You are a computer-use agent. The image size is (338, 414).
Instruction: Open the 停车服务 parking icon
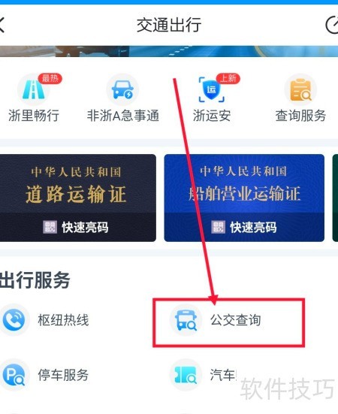[x=14, y=375]
